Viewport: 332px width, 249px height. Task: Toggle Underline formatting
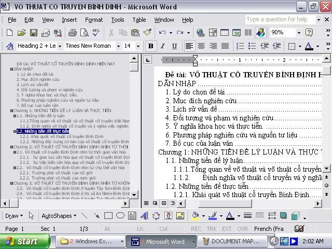pyautogui.click(x=174, y=46)
